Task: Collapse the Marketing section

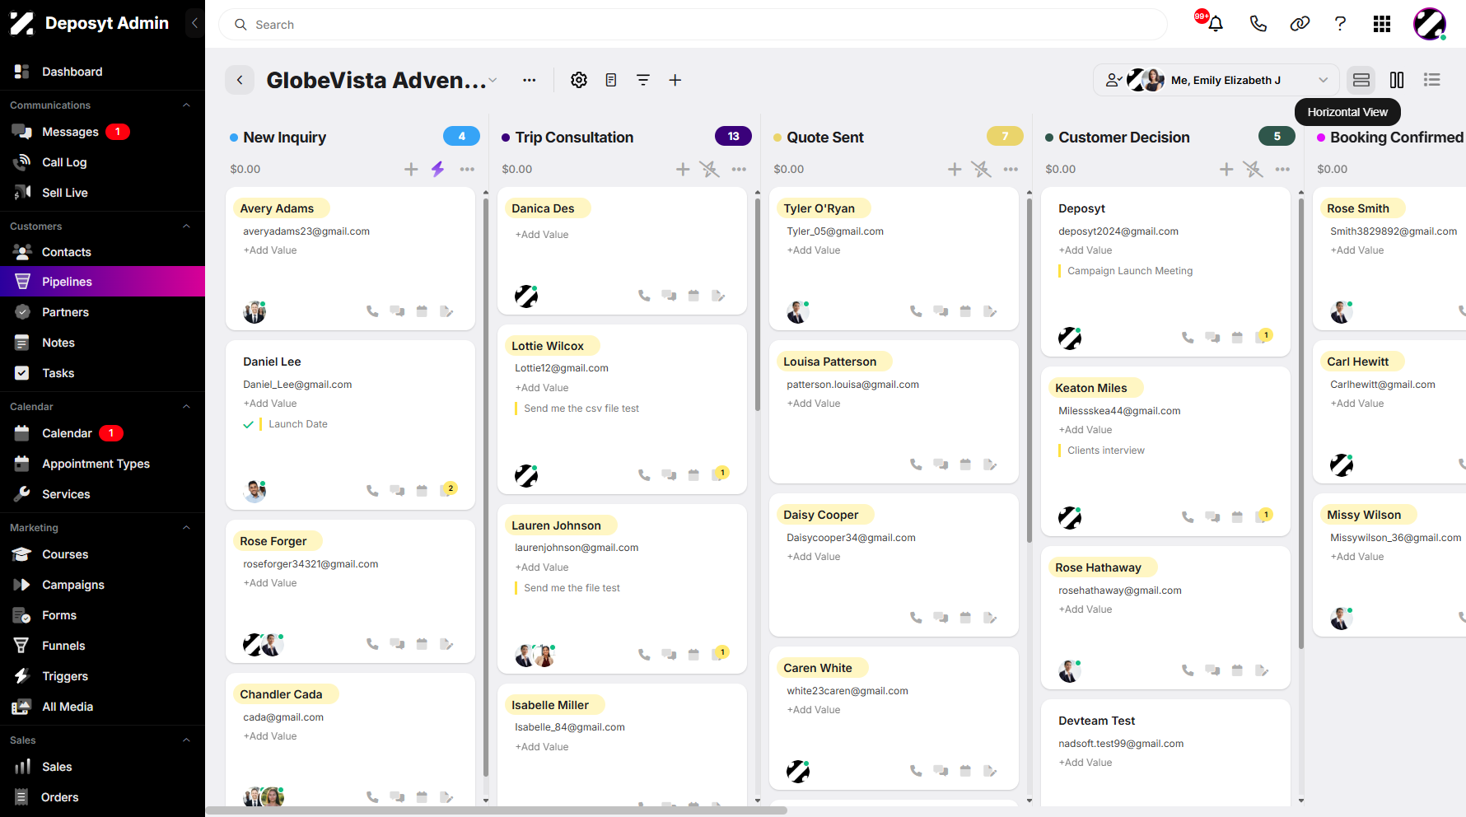Action: (186, 528)
